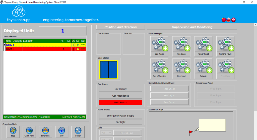Screen dimensions: 257x140
Task: Toggle the red Main Switch state
Action: click(x=120, y=102)
